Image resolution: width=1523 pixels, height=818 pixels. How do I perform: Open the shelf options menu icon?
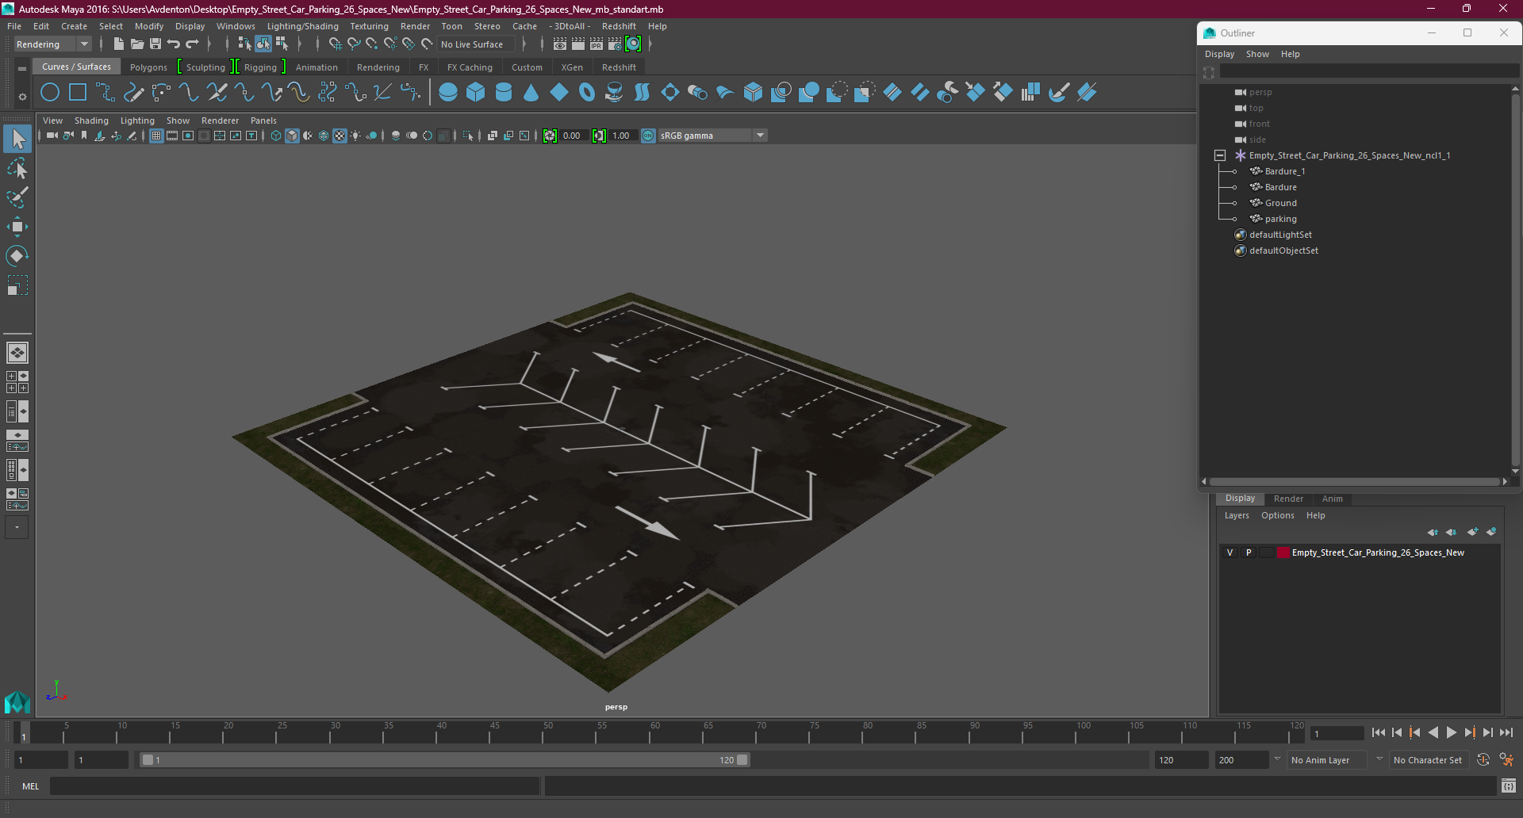pyautogui.click(x=22, y=97)
